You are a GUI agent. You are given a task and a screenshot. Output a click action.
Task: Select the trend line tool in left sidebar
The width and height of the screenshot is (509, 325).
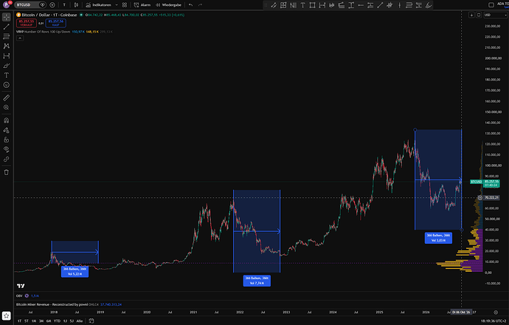pyautogui.click(x=6, y=27)
